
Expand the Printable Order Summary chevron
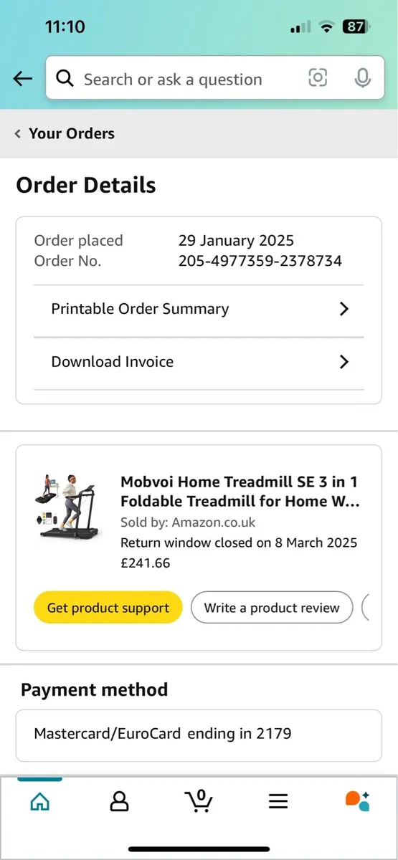344,309
